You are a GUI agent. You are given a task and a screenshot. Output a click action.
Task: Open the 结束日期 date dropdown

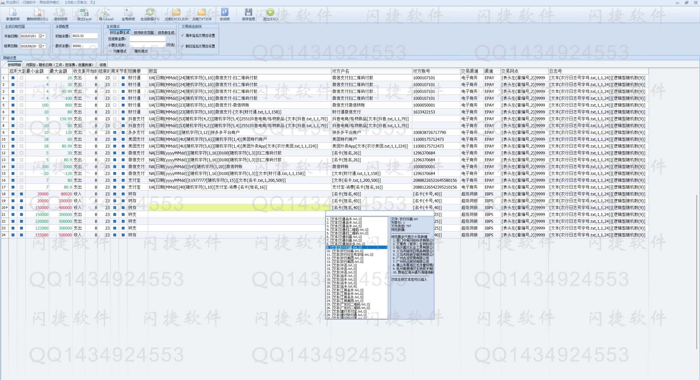[x=43, y=46]
